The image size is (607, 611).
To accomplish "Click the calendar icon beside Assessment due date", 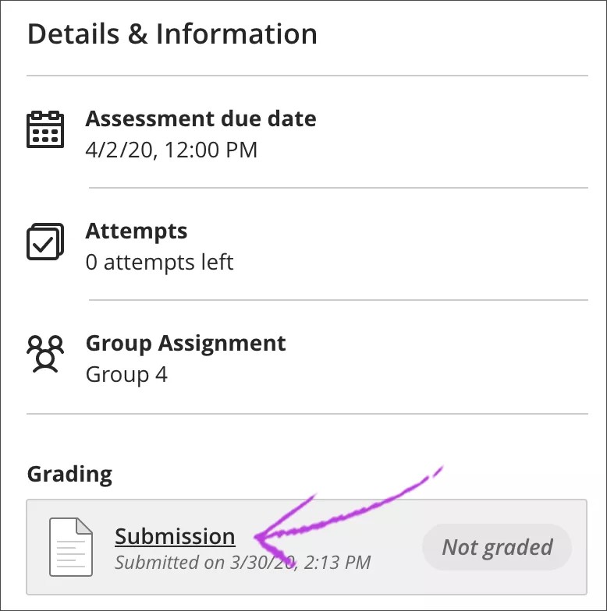I will pyautogui.click(x=45, y=129).
